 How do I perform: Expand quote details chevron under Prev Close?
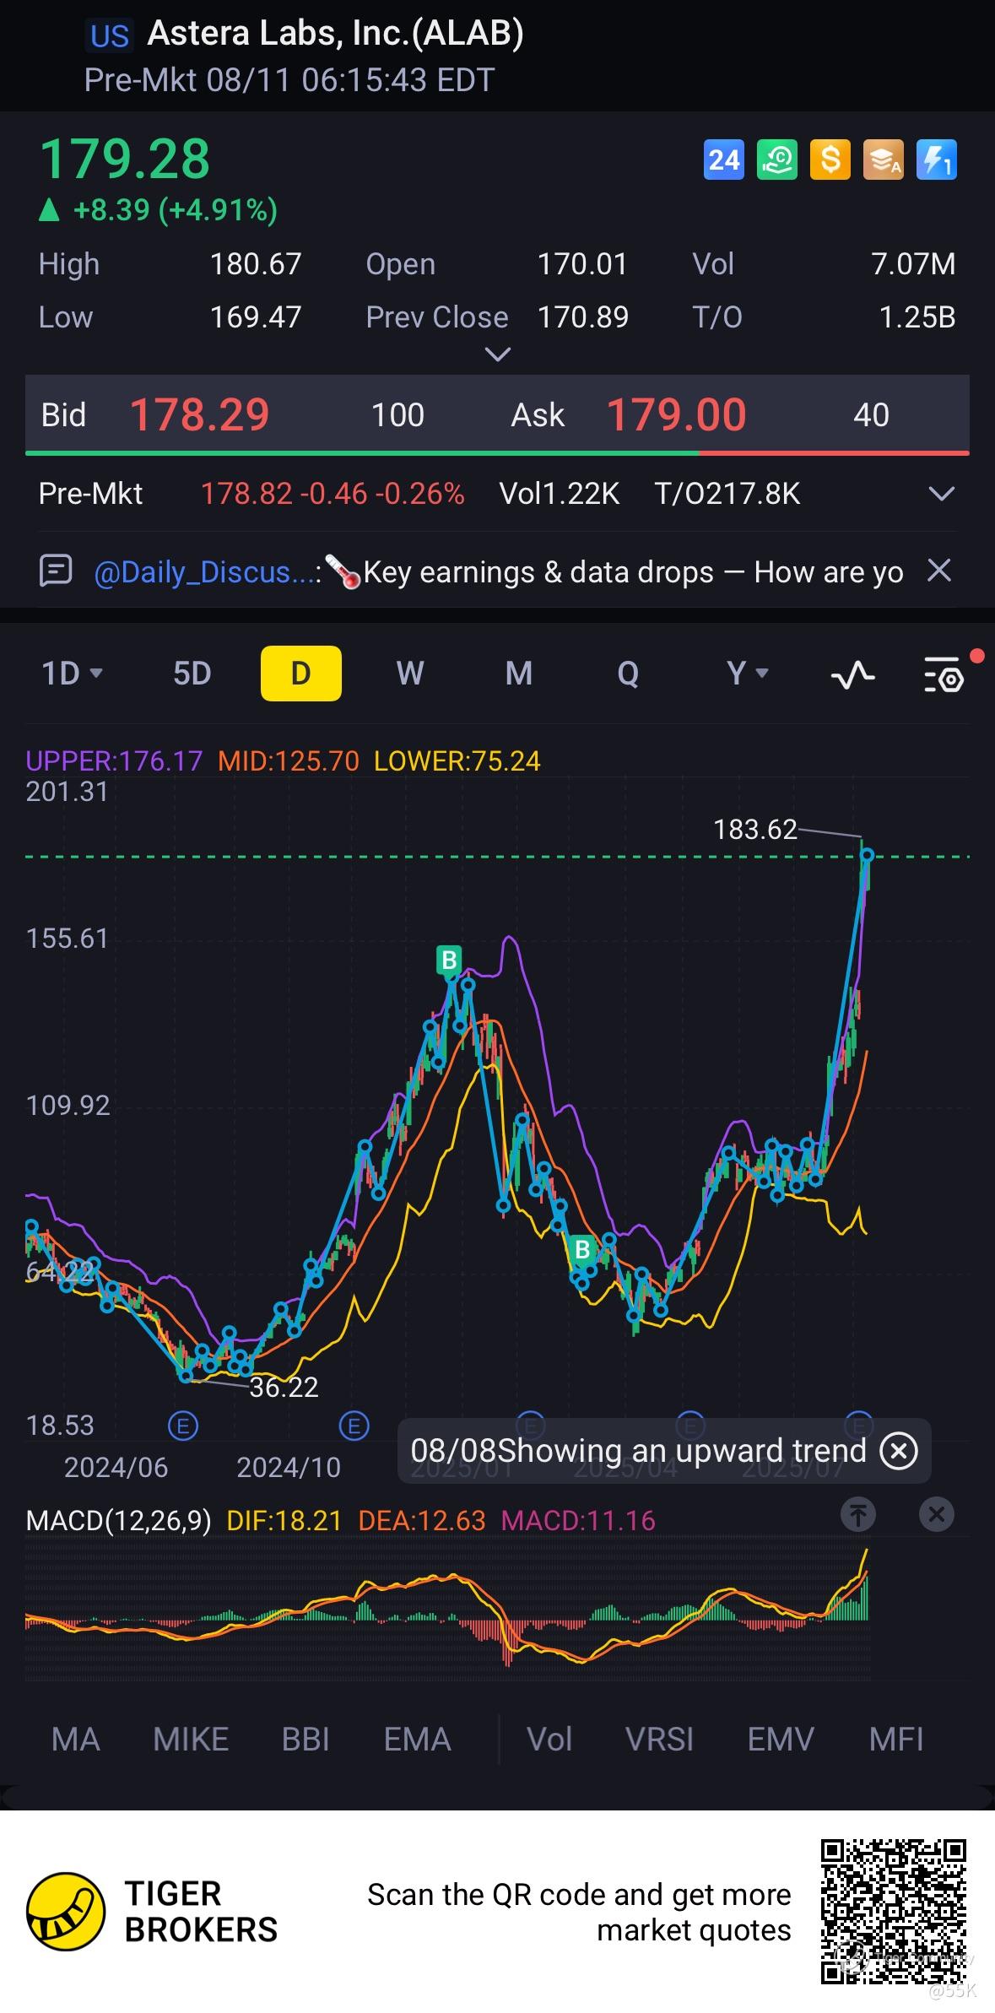pos(498,354)
